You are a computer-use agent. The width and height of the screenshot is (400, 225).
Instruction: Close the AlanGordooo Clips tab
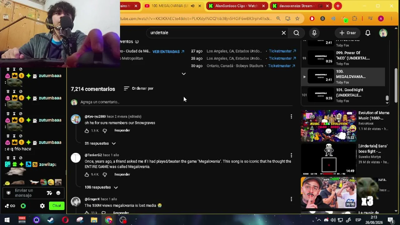[x=263, y=6]
